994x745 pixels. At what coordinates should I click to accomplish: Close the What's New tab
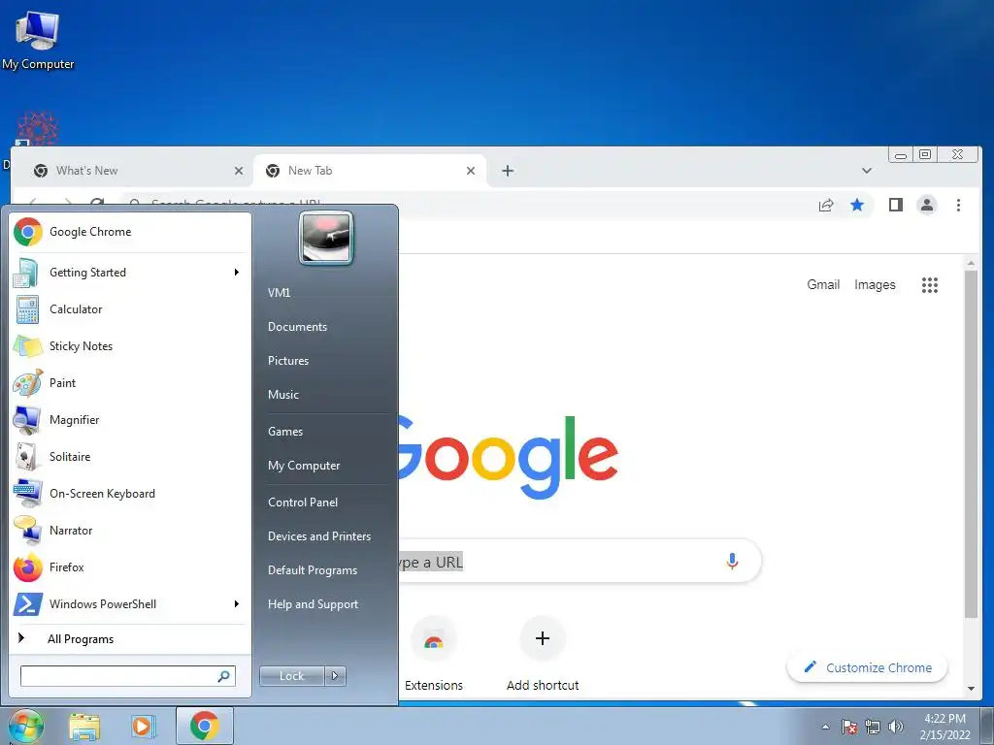(239, 171)
